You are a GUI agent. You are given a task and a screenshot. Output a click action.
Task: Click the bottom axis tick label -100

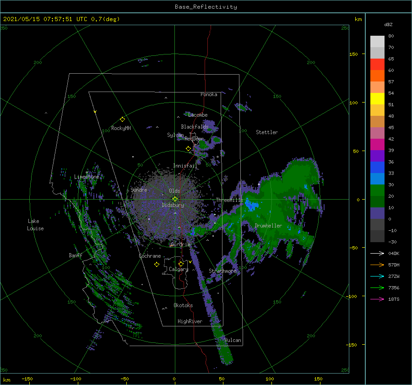(76, 379)
